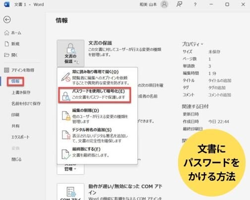Open the 共有 page
The width and height of the screenshot is (250, 200).
(x=15, y=126)
